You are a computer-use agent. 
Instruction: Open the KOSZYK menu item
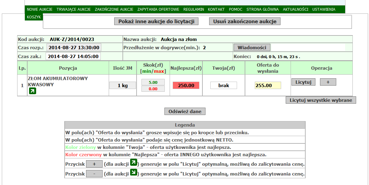click(x=34, y=17)
